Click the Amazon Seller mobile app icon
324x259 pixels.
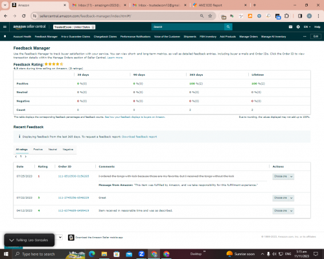click(x=71, y=238)
